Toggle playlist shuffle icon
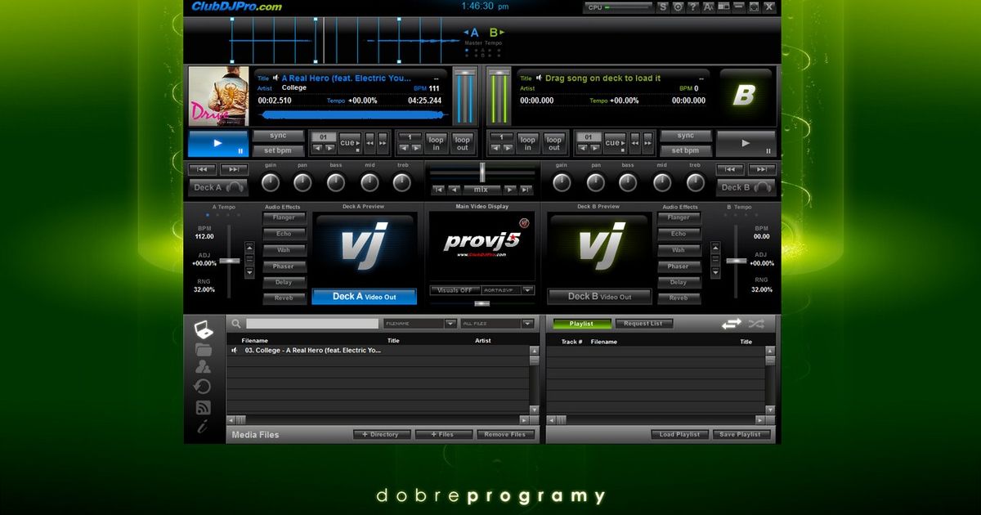The width and height of the screenshot is (981, 515). tap(756, 324)
